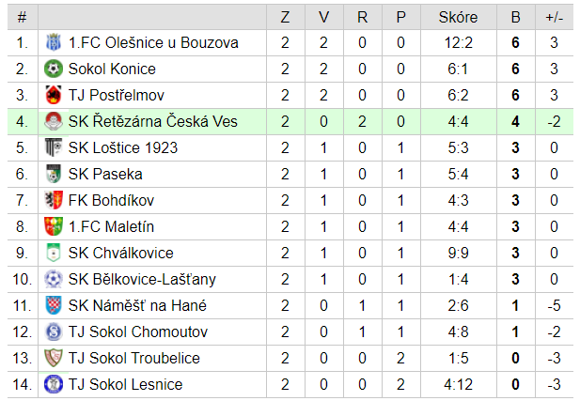580x401 pixels.
Task: Open the SK Chválkovice team link
Action: [121, 253]
